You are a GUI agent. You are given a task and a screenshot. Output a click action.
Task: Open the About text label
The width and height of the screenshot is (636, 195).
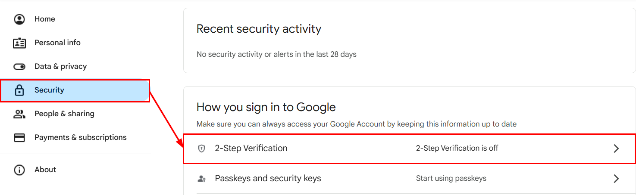(x=45, y=170)
